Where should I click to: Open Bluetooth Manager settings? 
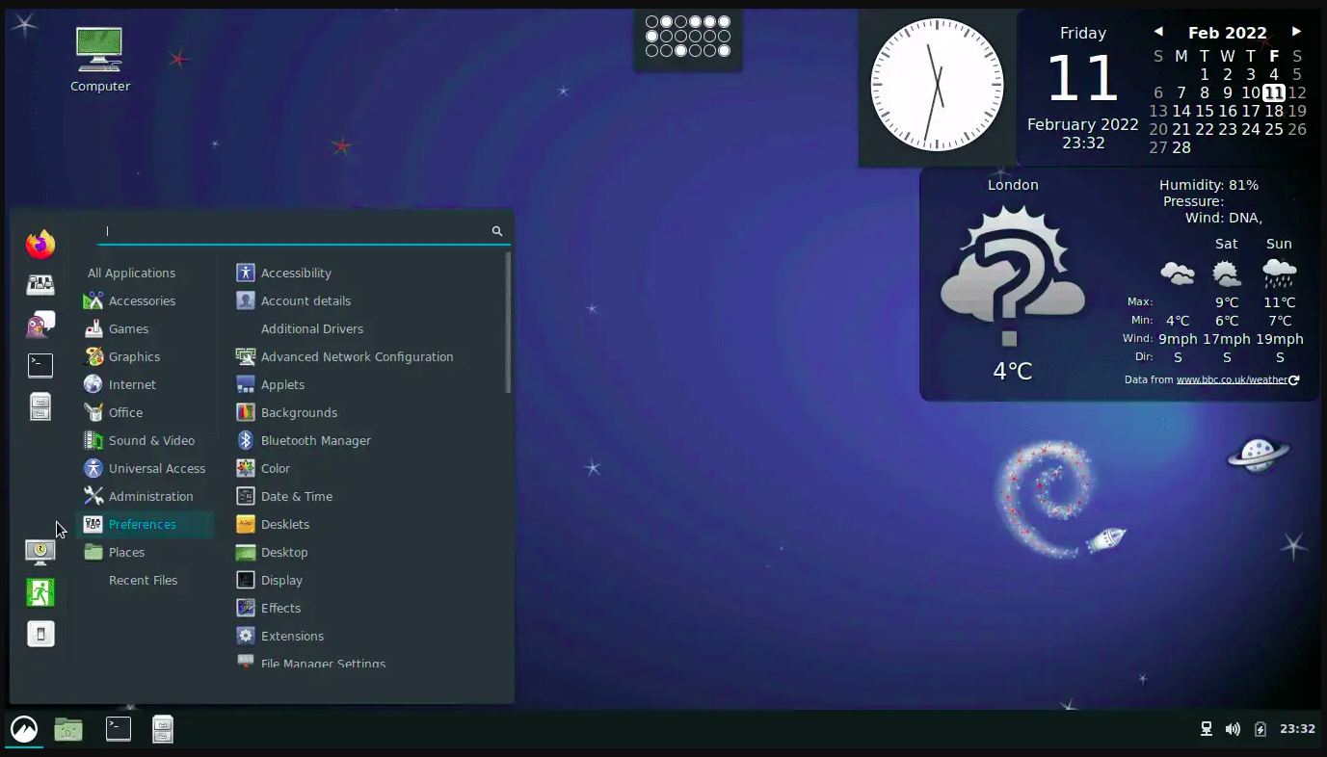click(314, 440)
